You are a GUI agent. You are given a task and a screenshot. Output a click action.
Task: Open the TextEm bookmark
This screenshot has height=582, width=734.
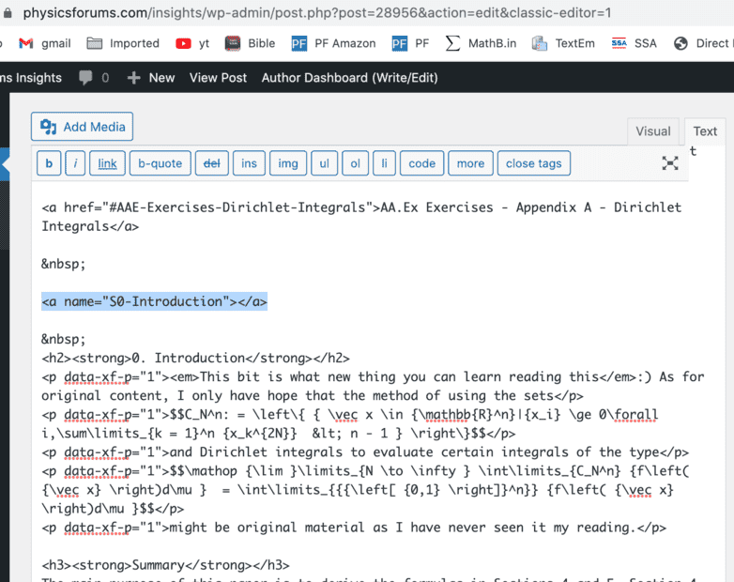(x=564, y=43)
